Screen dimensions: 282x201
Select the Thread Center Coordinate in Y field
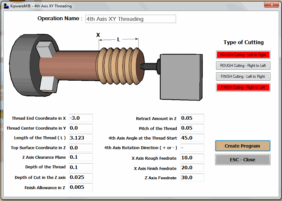(x=80, y=128)
